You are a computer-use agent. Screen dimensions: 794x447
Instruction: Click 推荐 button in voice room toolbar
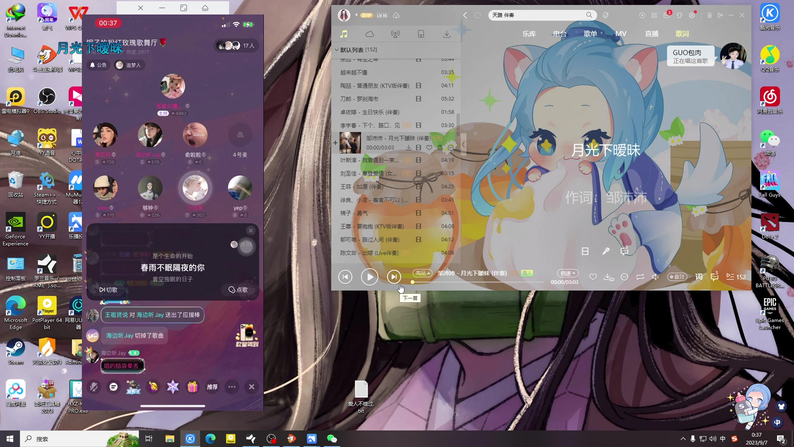tap(212, 387)
